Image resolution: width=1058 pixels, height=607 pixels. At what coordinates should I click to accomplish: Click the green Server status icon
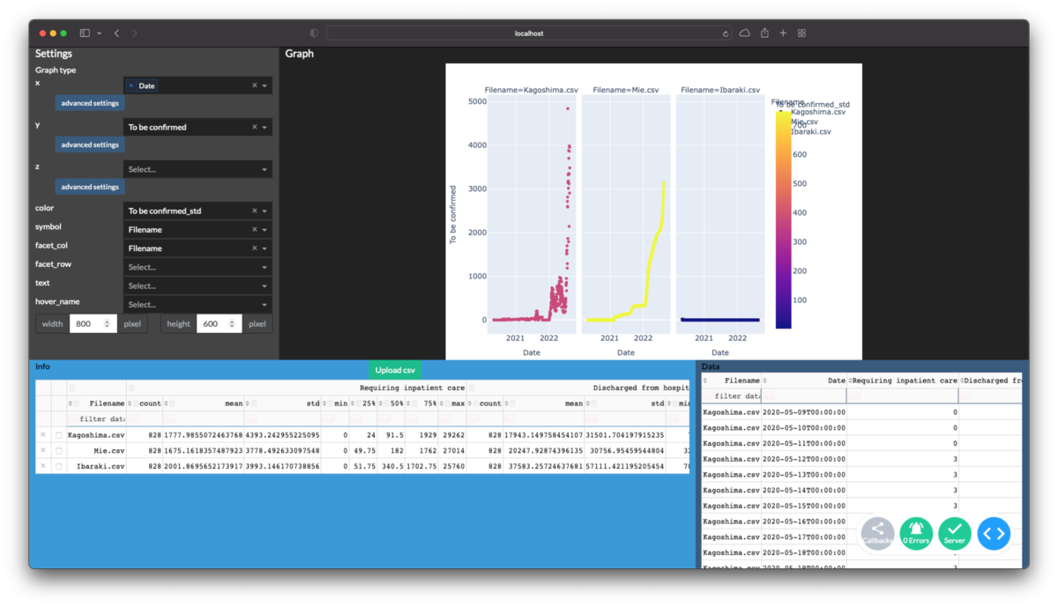[955, 534]
